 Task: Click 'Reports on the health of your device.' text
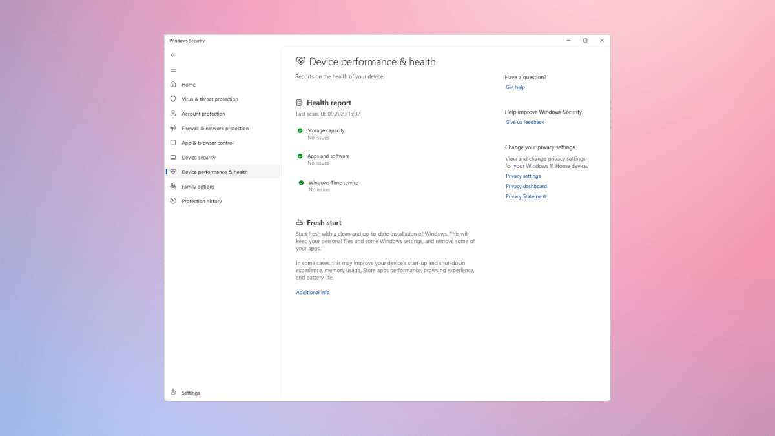pyautogui.click(x=340, y=76)
